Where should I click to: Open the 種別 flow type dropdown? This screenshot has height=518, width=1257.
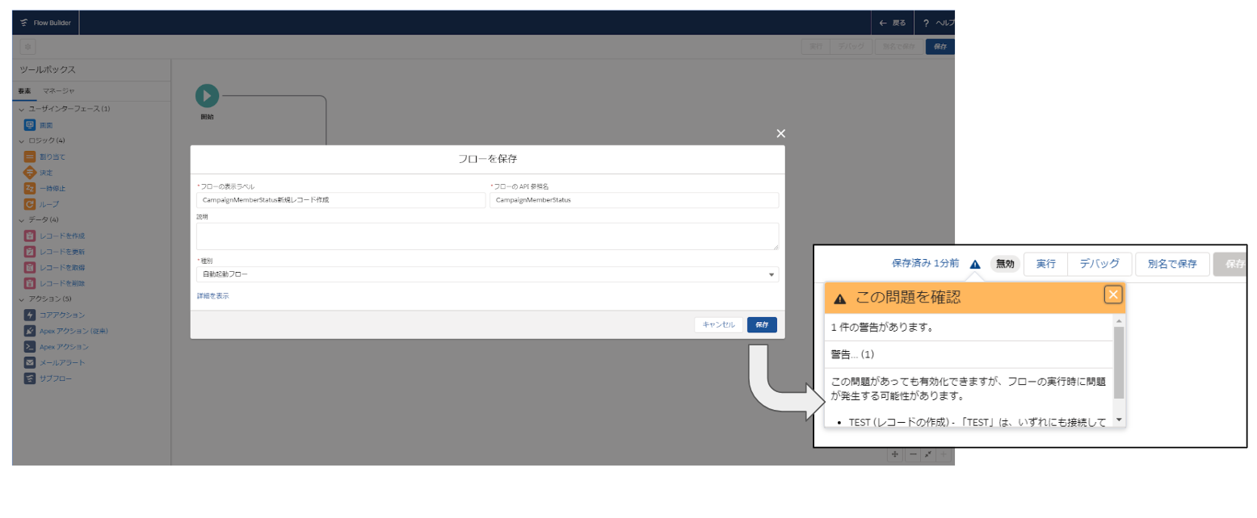tap(487, 274)
